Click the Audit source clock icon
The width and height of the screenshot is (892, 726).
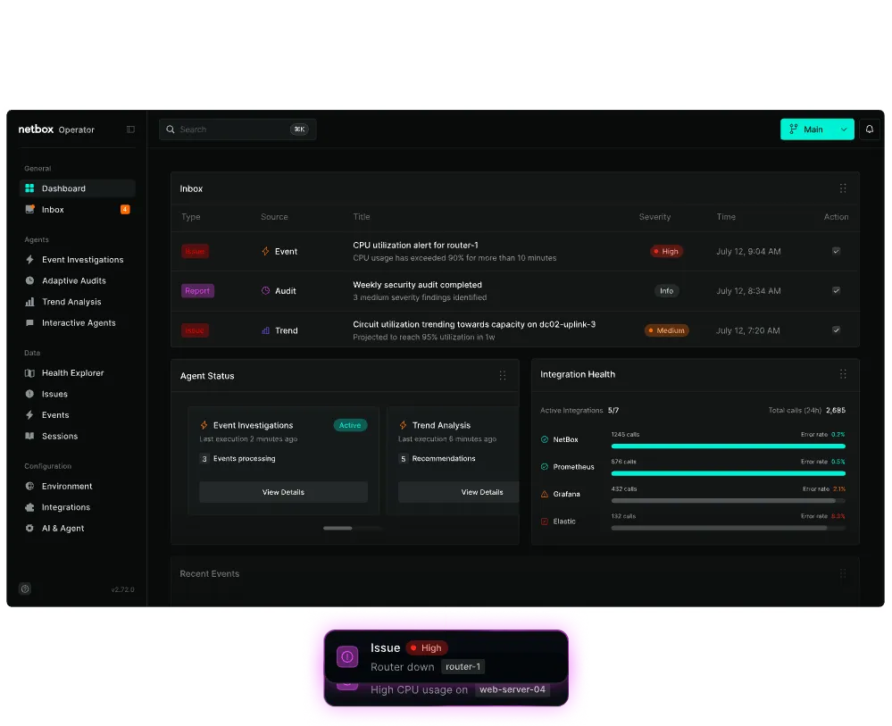point(265,290)
